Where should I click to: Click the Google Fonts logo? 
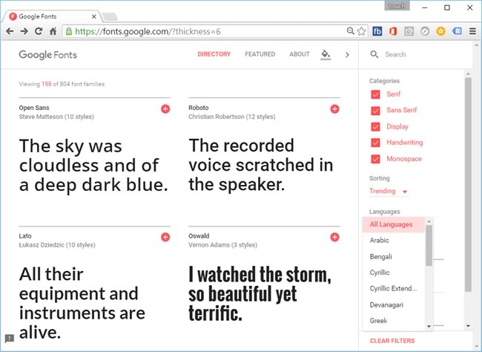(x=48, y=55)
